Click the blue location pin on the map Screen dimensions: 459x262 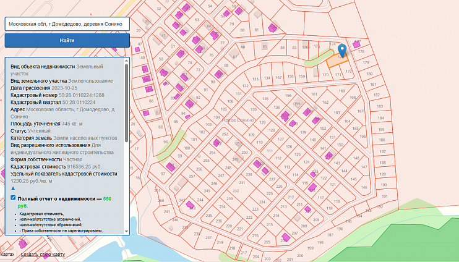pyautogui.click(x=342, y=51)
